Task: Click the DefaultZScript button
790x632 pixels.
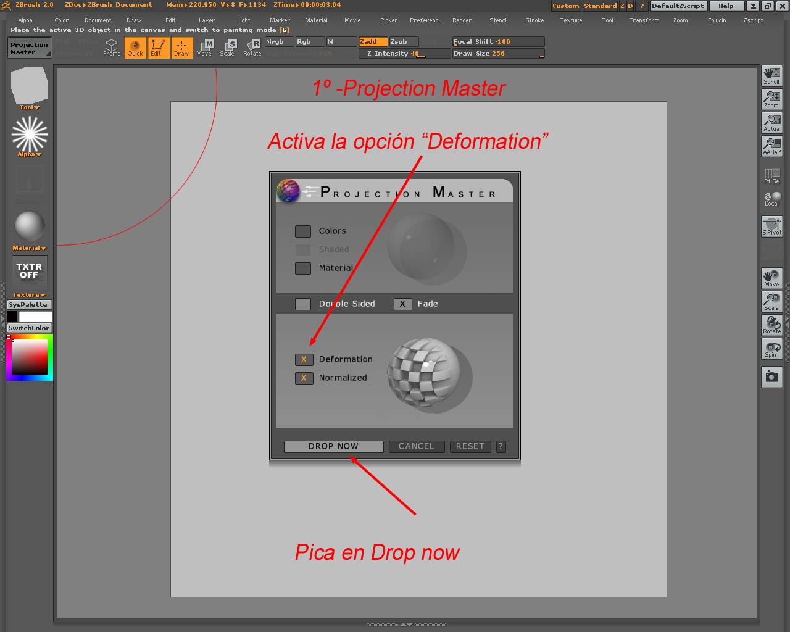Action: coord(678,6)
